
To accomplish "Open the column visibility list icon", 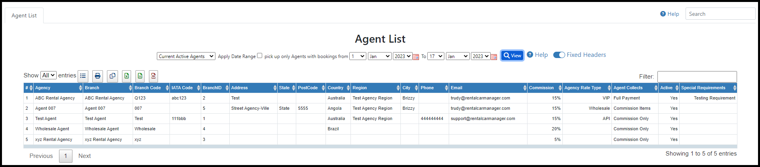I will coord(83,76).
